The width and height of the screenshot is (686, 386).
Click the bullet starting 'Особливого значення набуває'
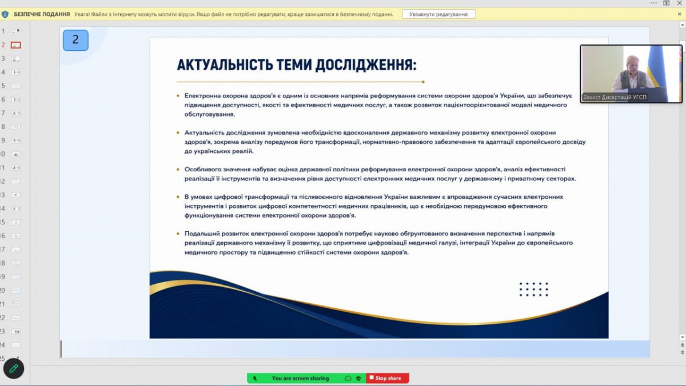380,174
